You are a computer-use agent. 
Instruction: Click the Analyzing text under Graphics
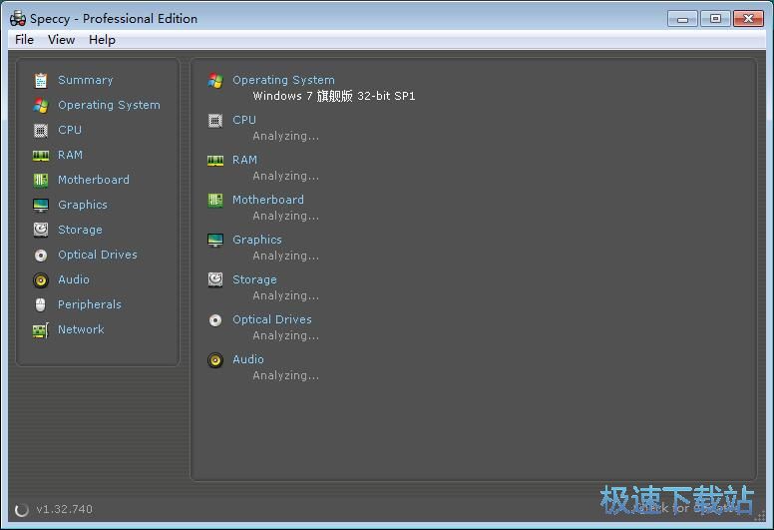click(x=286, y=256)
